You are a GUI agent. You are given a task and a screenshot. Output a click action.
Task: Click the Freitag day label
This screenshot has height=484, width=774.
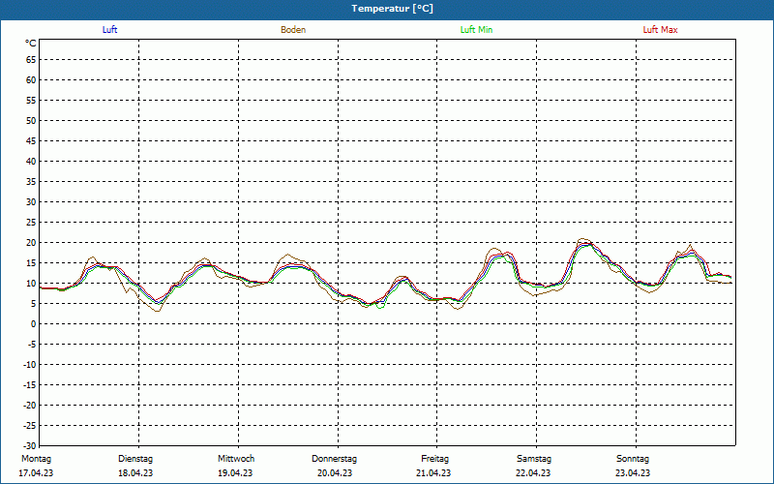[x=434, y=459]
